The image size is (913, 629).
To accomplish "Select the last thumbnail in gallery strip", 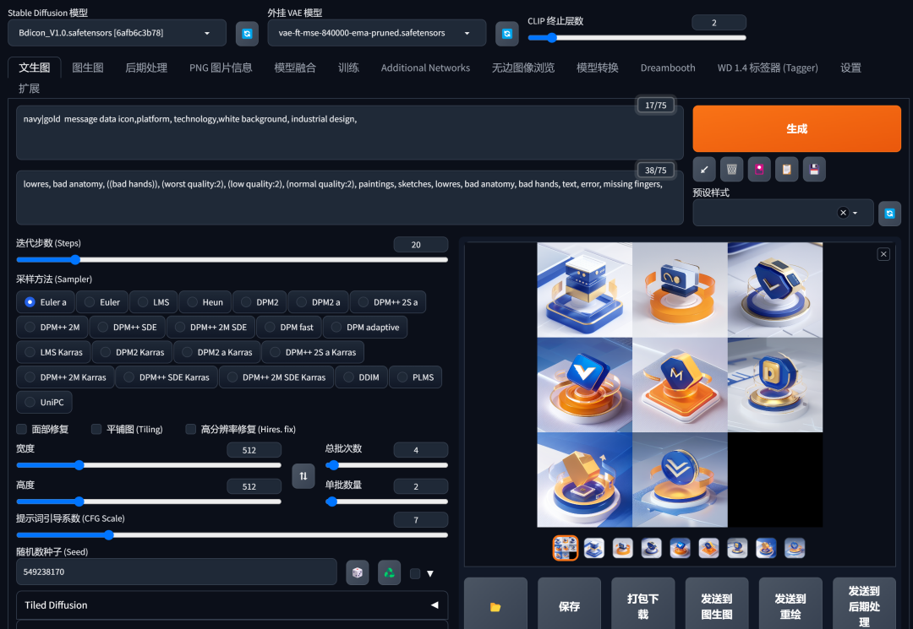I will pyautogui.click(x=795, y=548).
